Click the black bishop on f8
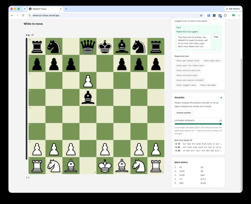Viewport: 251px width, 204px height. tap(122, 47)
